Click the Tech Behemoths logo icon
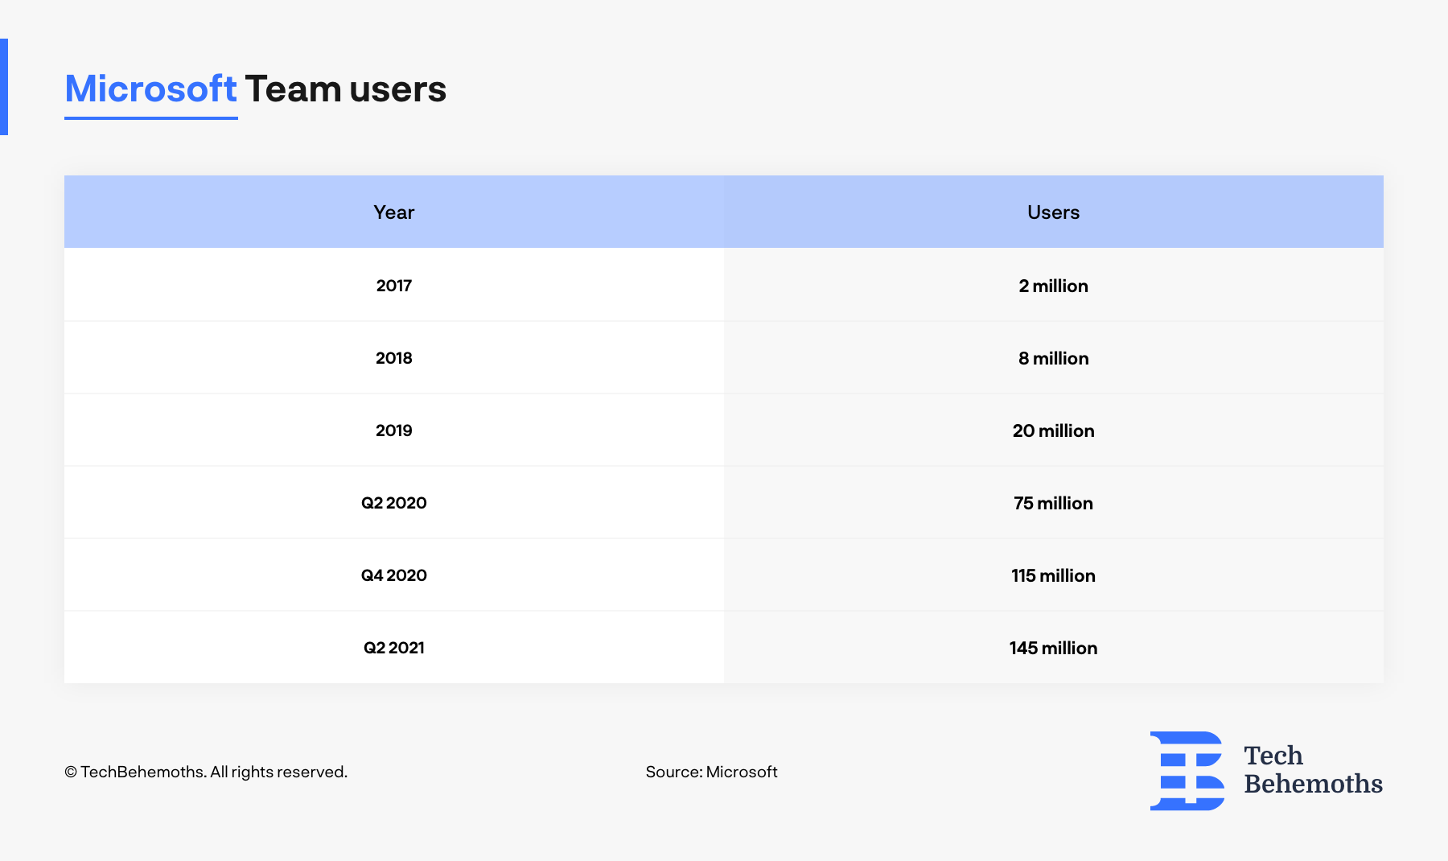Image resolution: width=1448 pixels, height=861 pixels. (1187, 771)
